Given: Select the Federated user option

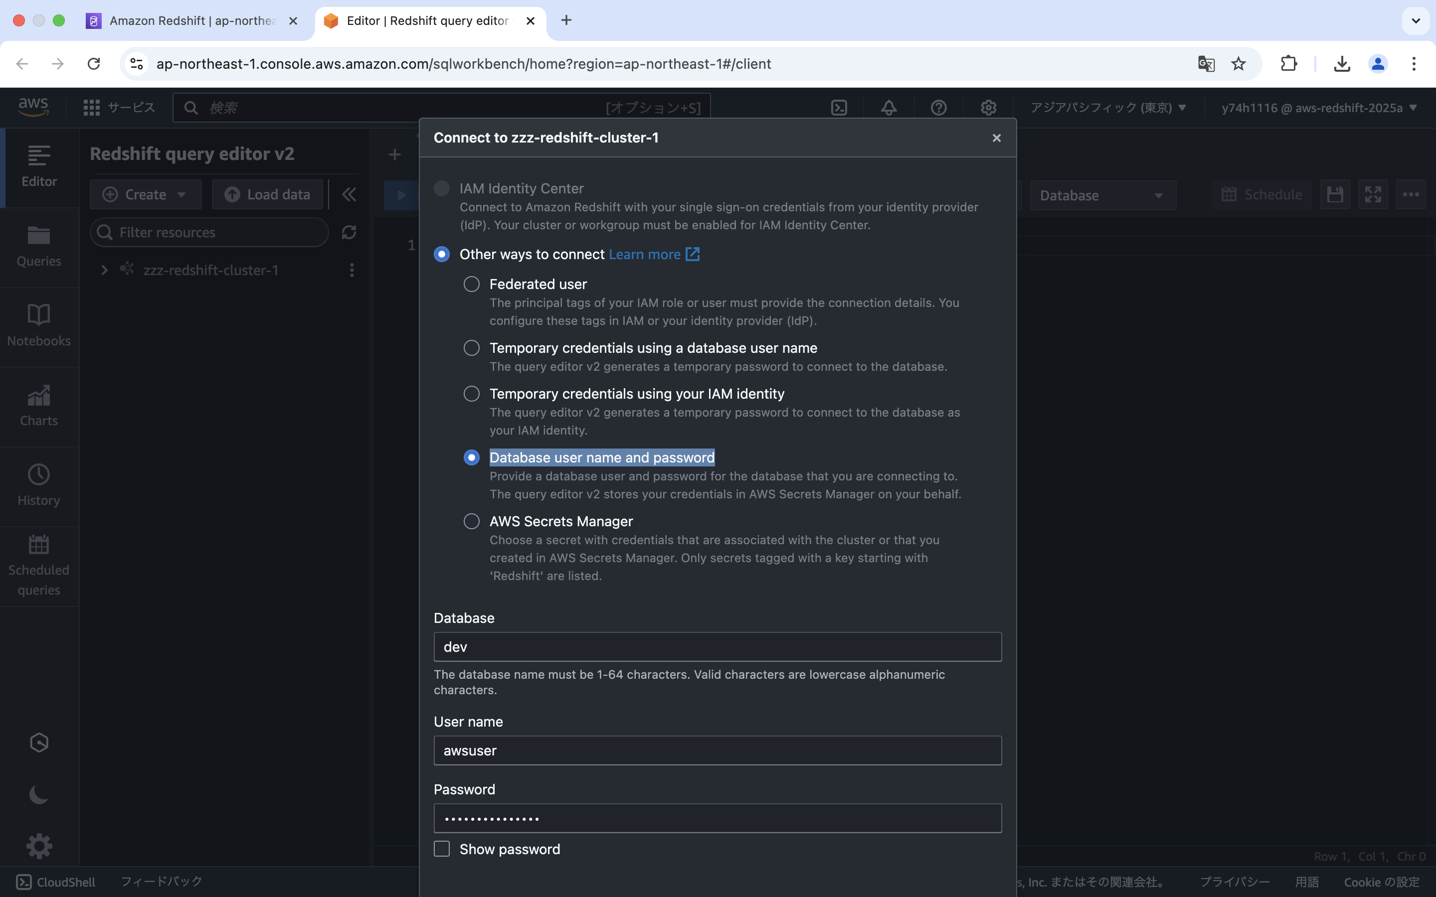Looking at the screenshot, I should [471, 284].
